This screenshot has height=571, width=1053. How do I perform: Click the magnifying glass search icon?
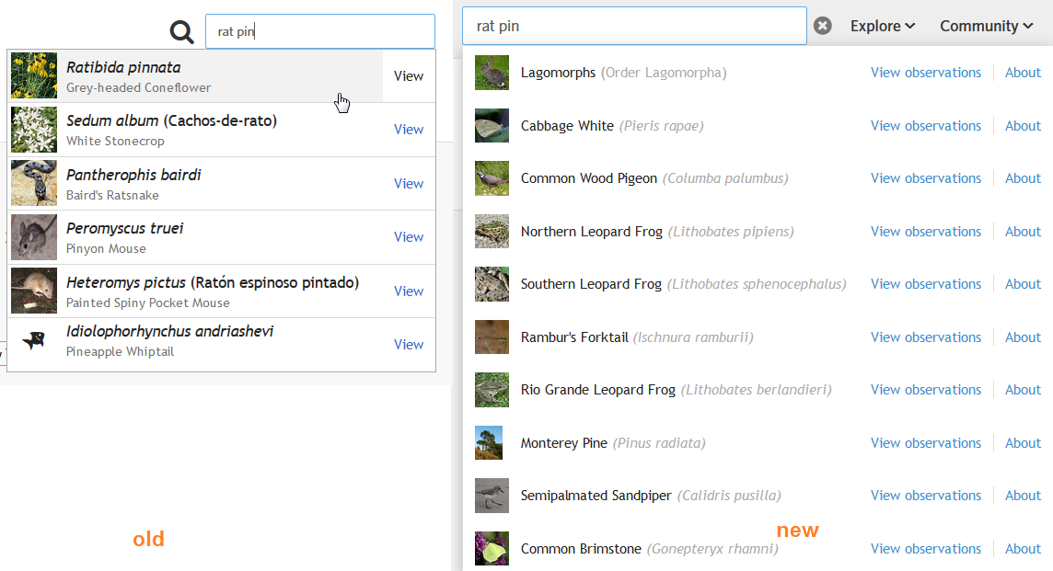point(182,32)
